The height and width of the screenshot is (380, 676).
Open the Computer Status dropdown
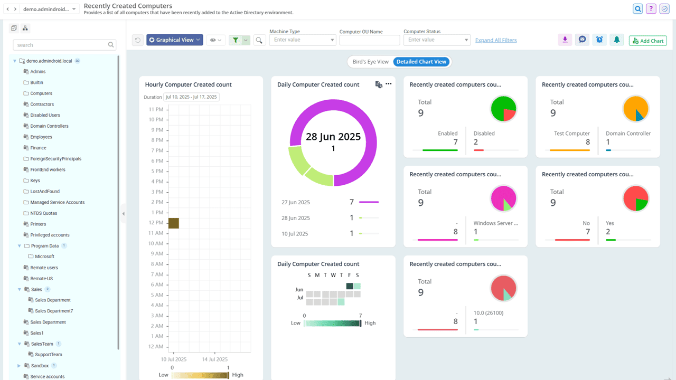pyautogui.click(x=436, y=40)
